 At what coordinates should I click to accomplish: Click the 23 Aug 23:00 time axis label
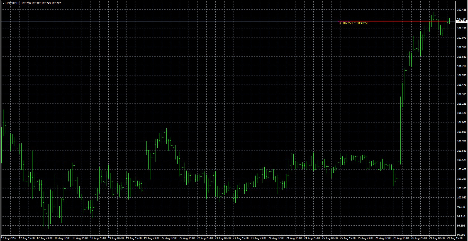259,238
